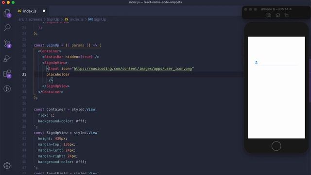311x175 pixels.
Task: Click 'const Container = styled.View' line
Action: coord(65,109)
